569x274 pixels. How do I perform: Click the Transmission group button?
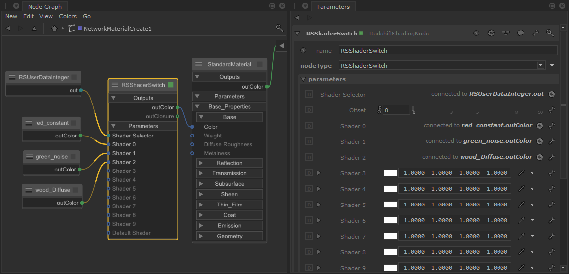(229, 173)
